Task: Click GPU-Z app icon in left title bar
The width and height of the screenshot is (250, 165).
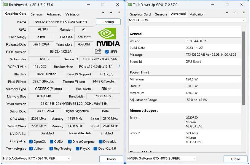Action: click(x=6, y=5)
